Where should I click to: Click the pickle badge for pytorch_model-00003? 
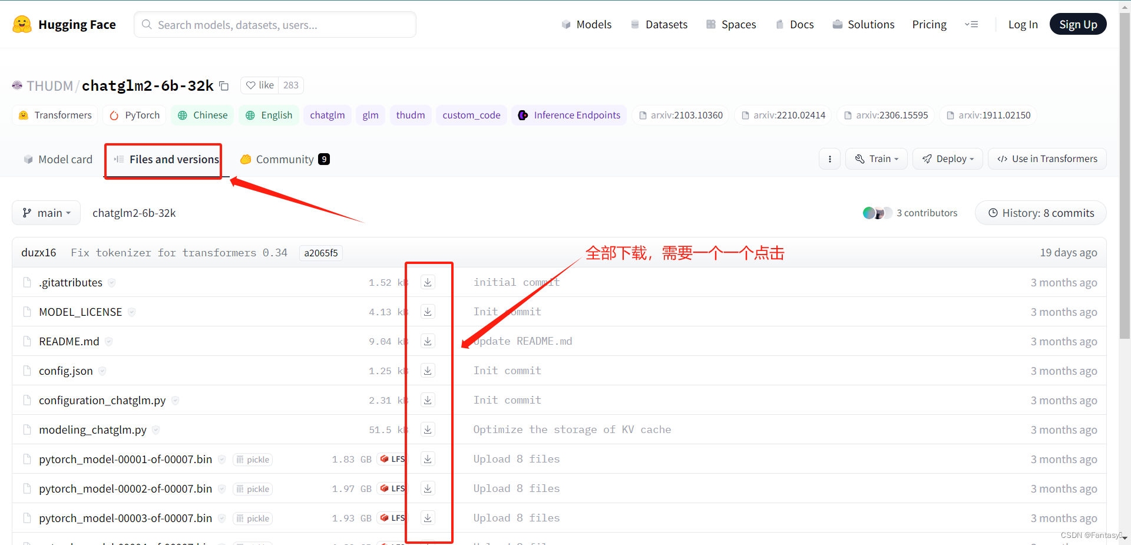point(253,518)
